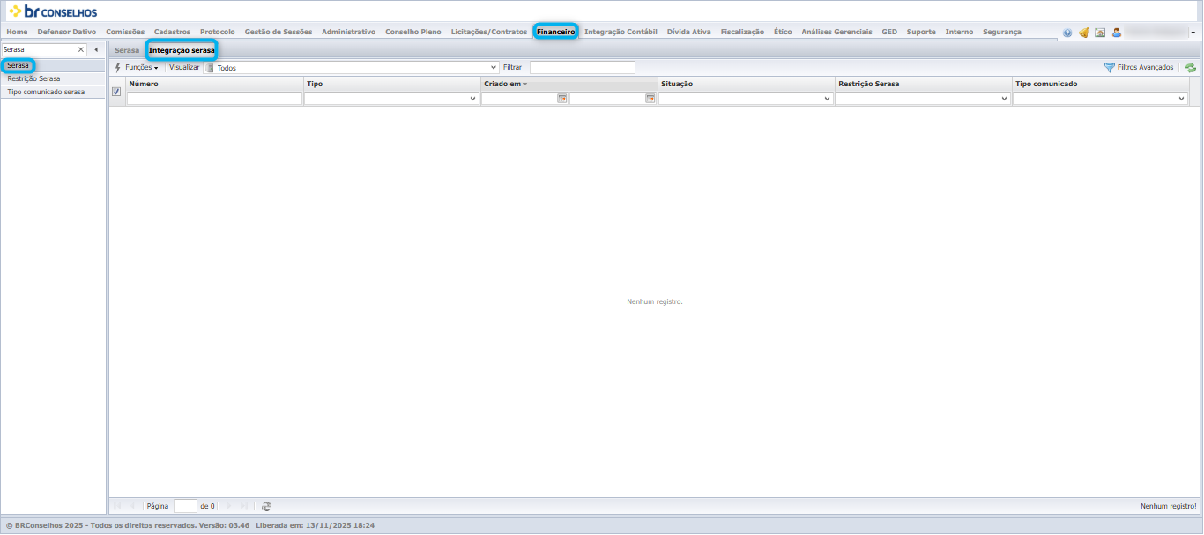Sort by the Criado em column header
The width and height of the screenshot is (1204, 535).
coord(502,84)
